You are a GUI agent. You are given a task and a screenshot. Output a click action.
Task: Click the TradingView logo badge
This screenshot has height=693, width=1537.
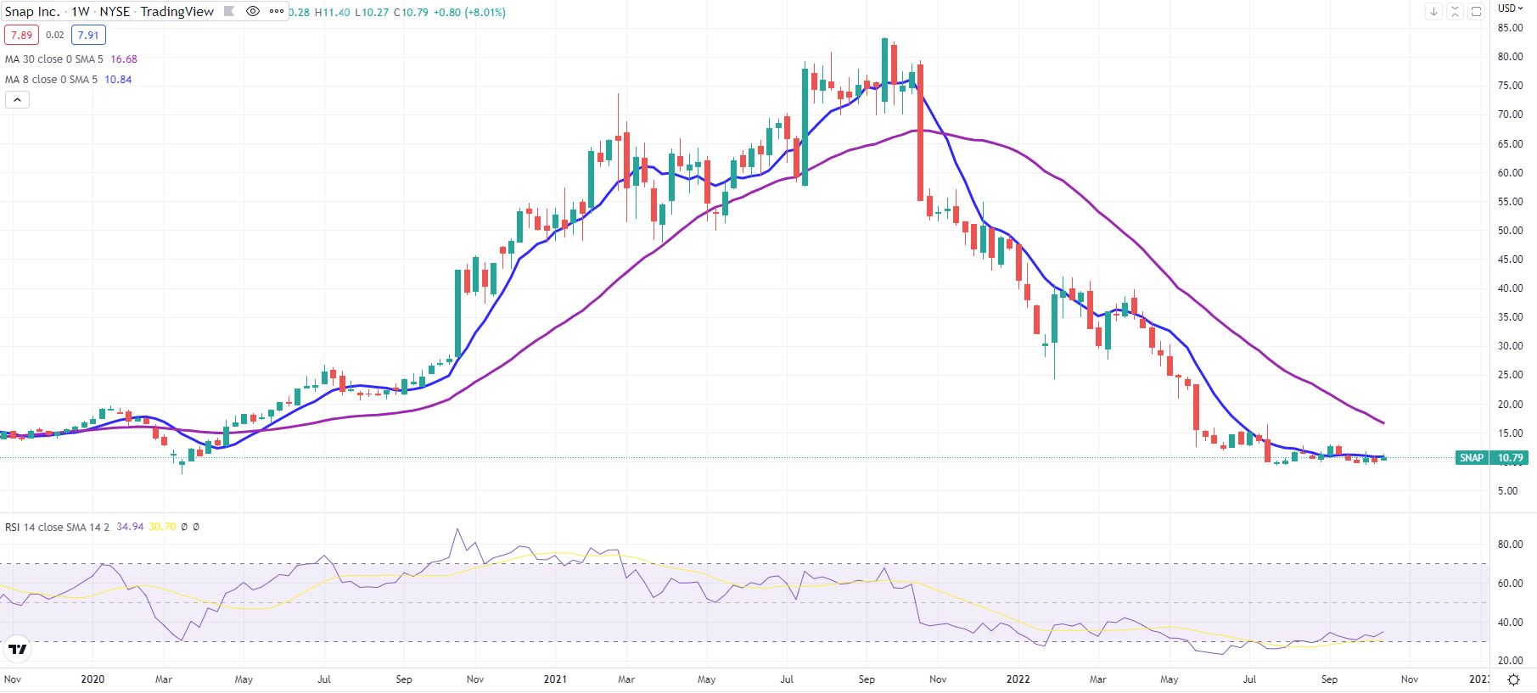(x=17, y=650)
